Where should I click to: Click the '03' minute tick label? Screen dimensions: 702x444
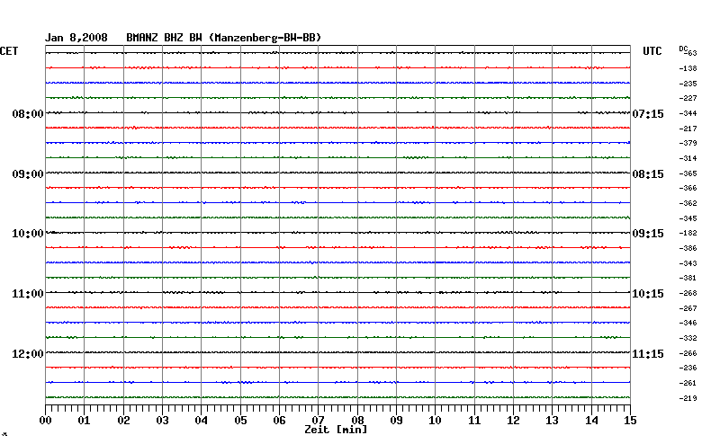pyautogui.click(x=163, y=420)
